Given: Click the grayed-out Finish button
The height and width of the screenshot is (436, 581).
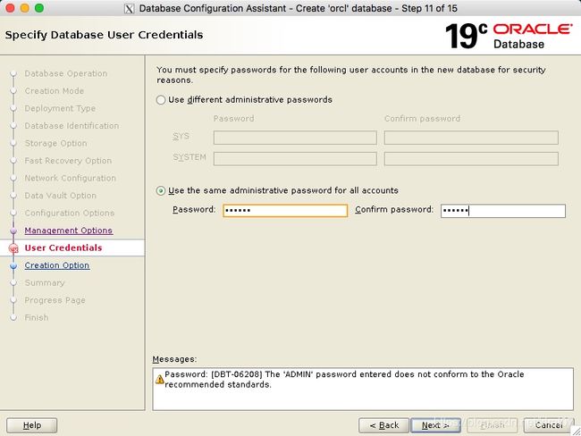Looking at the screenshot, I should (493, 425).
